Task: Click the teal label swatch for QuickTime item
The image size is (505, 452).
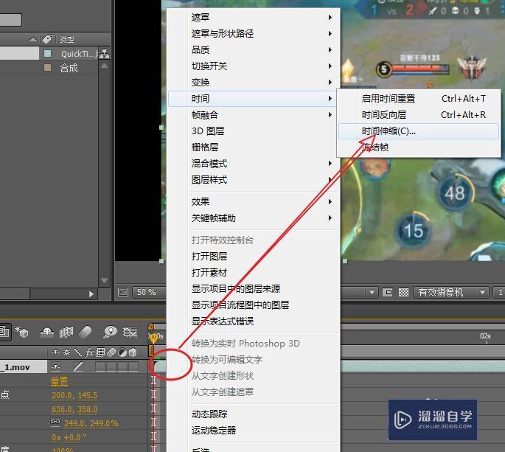Action: 47,53
